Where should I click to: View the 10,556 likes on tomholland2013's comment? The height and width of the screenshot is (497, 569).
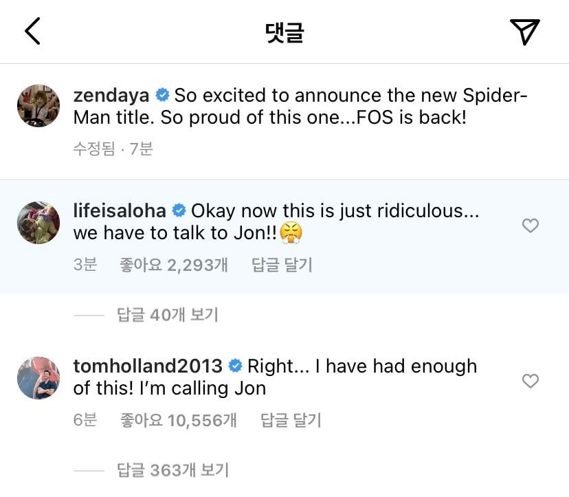pos(183,420)
